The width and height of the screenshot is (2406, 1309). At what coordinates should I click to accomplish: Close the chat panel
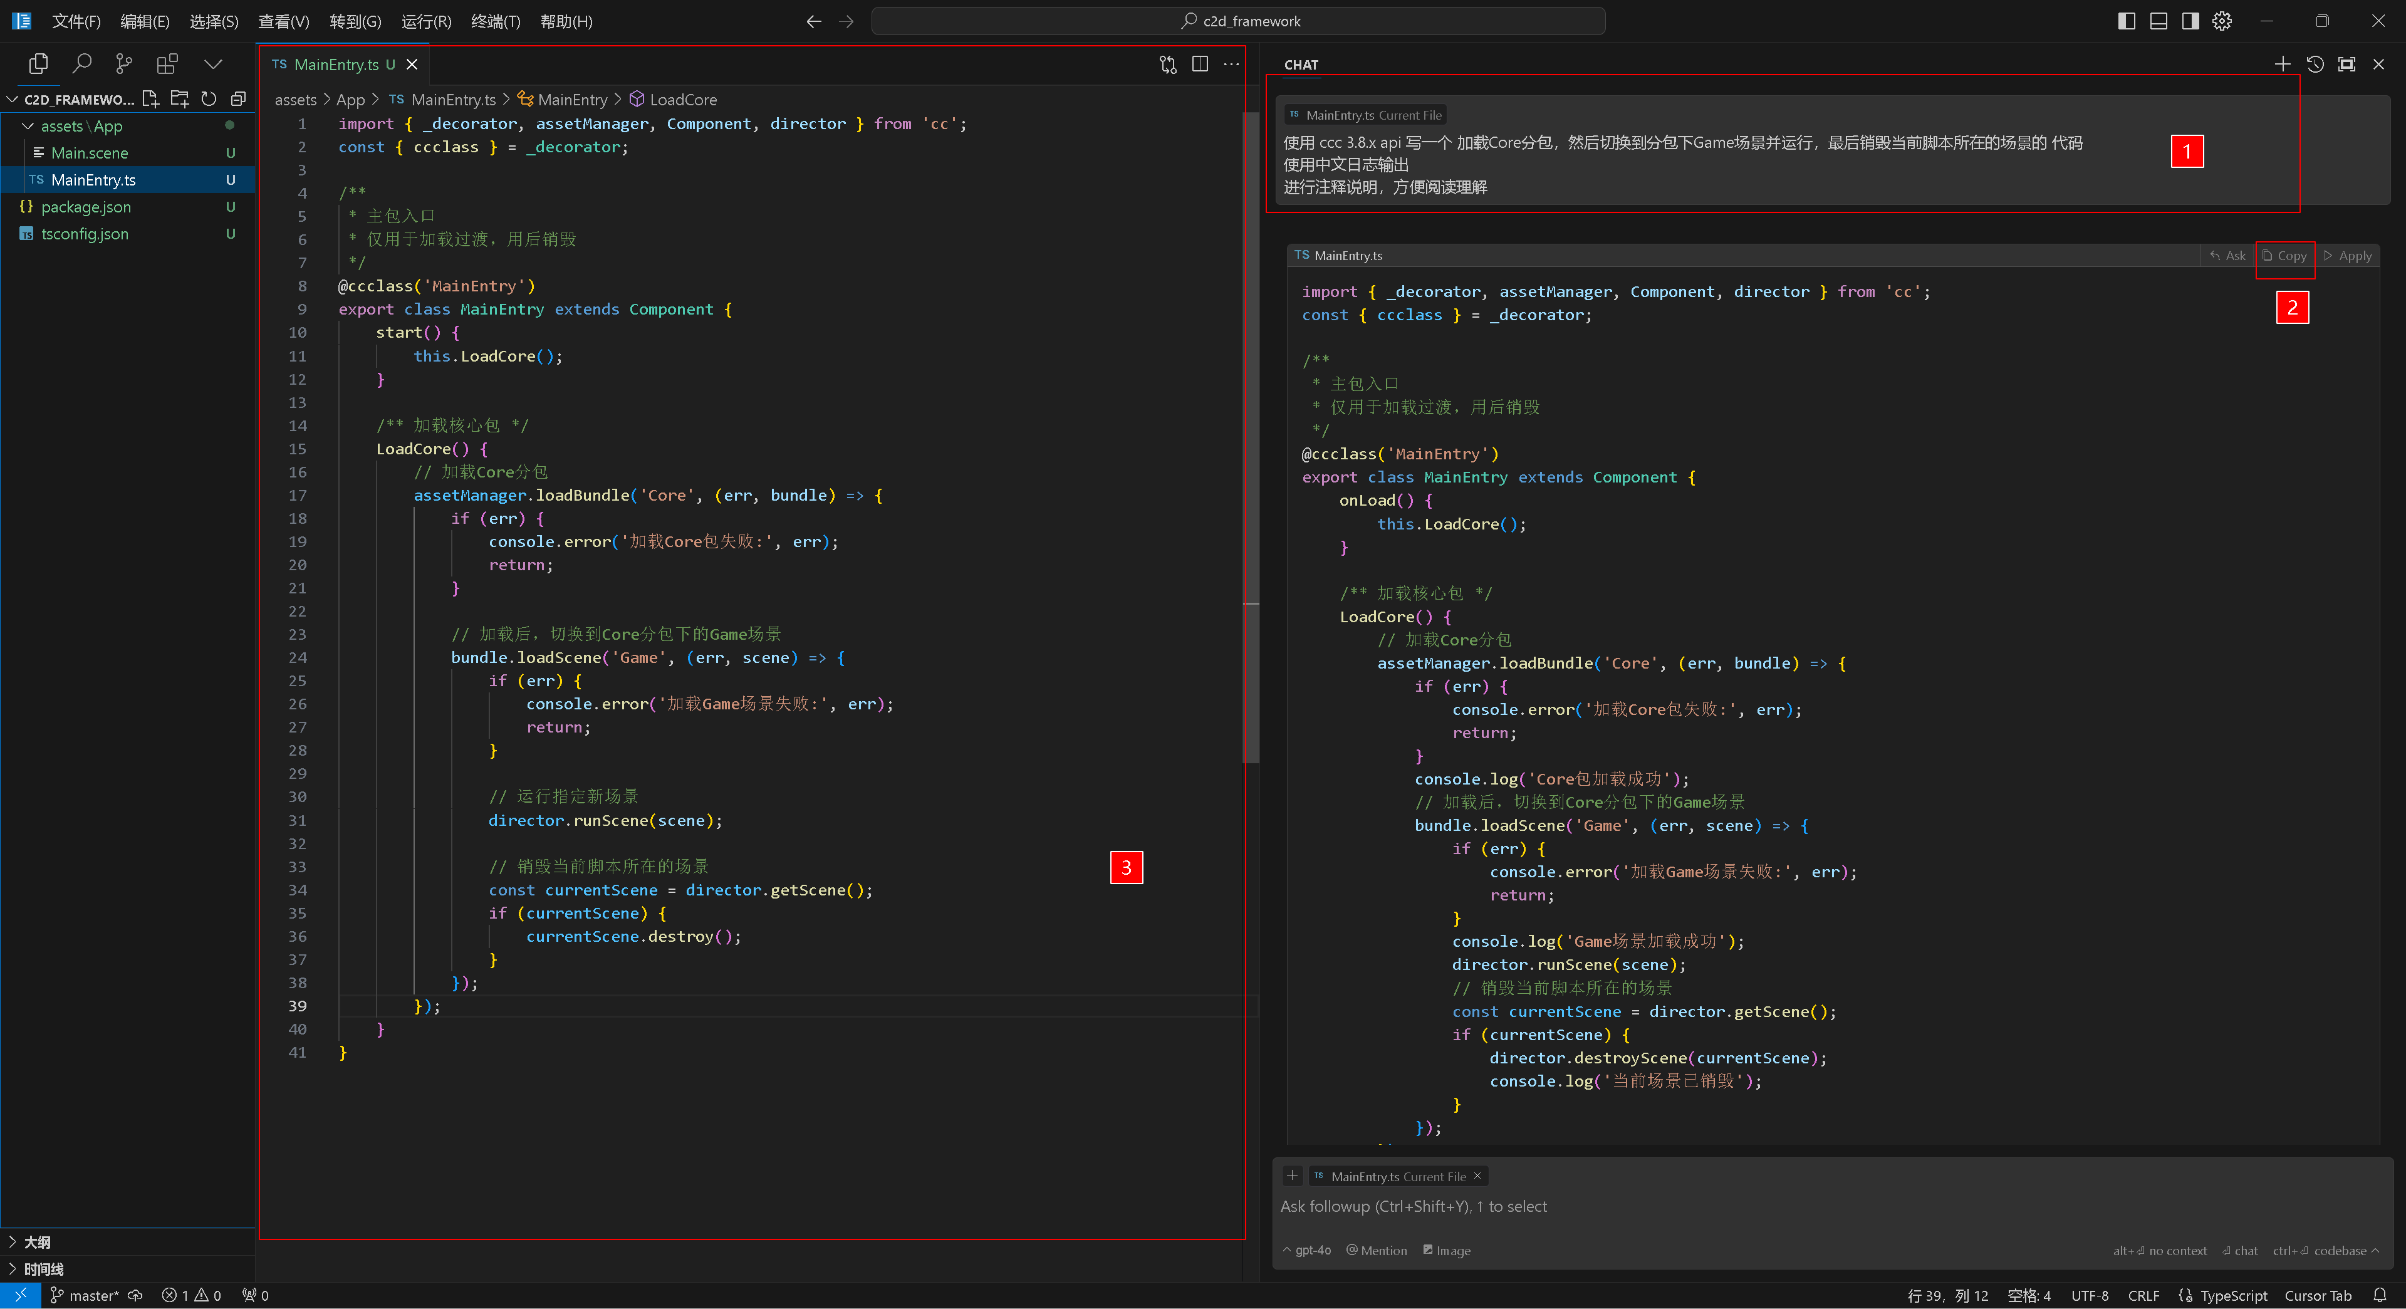tap(2379, 63)
